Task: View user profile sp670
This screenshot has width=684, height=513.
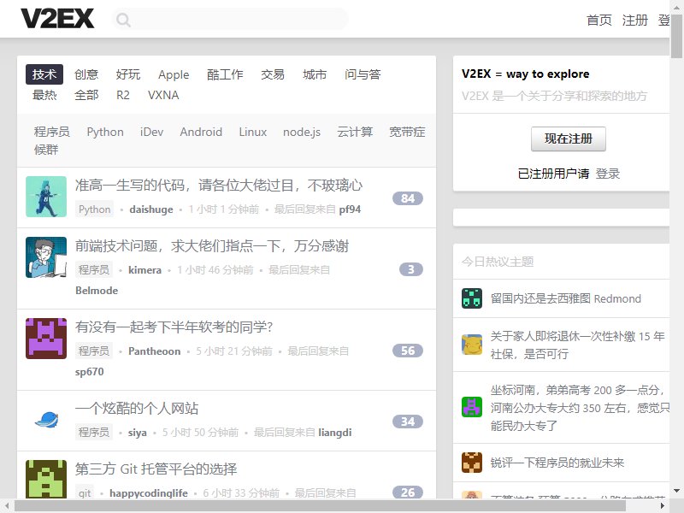Action: (x=90, y=372)
